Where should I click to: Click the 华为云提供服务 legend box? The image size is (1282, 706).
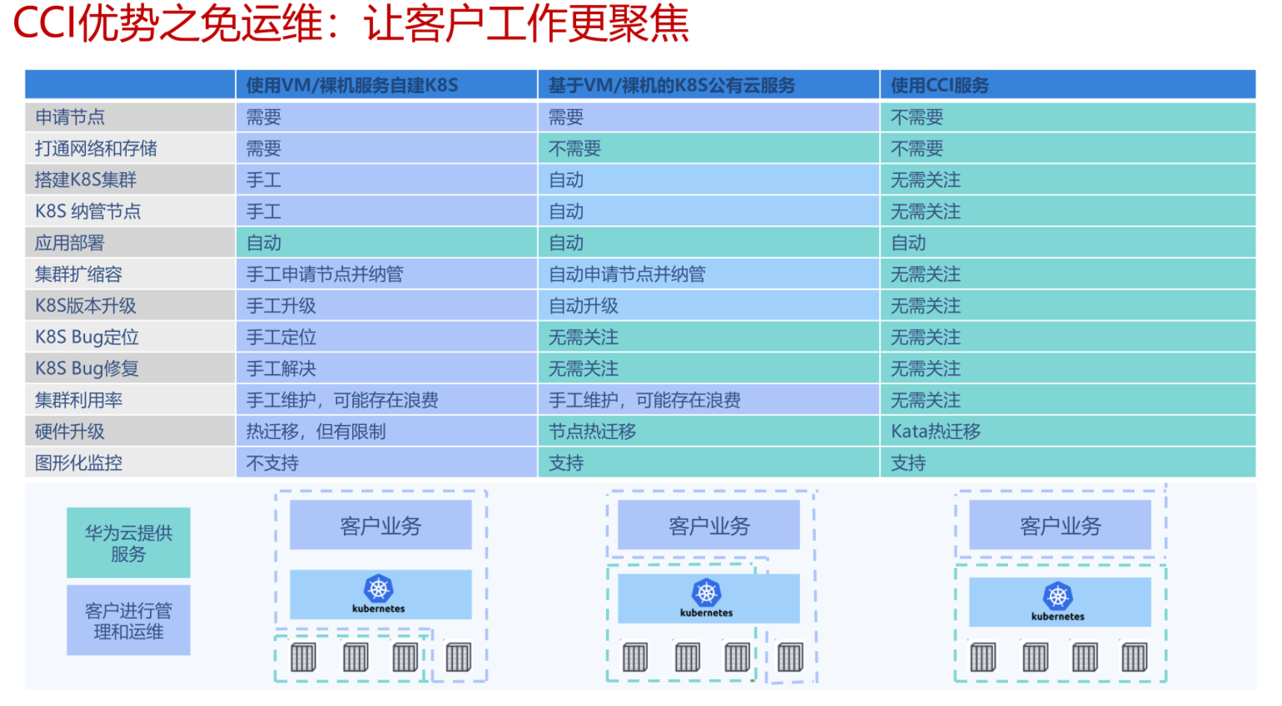tap(128, 543)
